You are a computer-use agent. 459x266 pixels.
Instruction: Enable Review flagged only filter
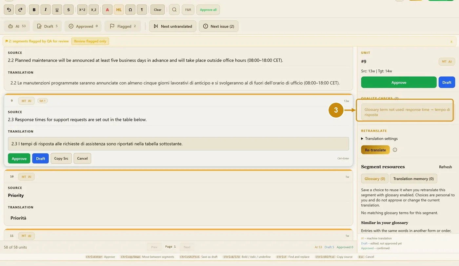coord(90,41)
